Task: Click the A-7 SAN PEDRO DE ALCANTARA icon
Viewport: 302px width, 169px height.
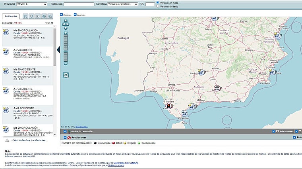Action: click(6, 90)
